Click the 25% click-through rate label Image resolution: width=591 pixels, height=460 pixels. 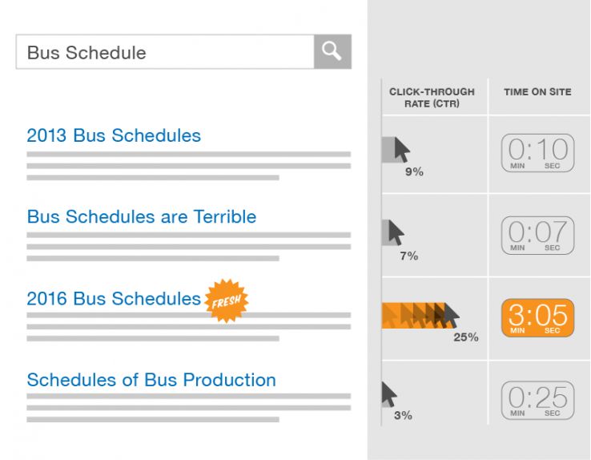click(x=466, y=337)
